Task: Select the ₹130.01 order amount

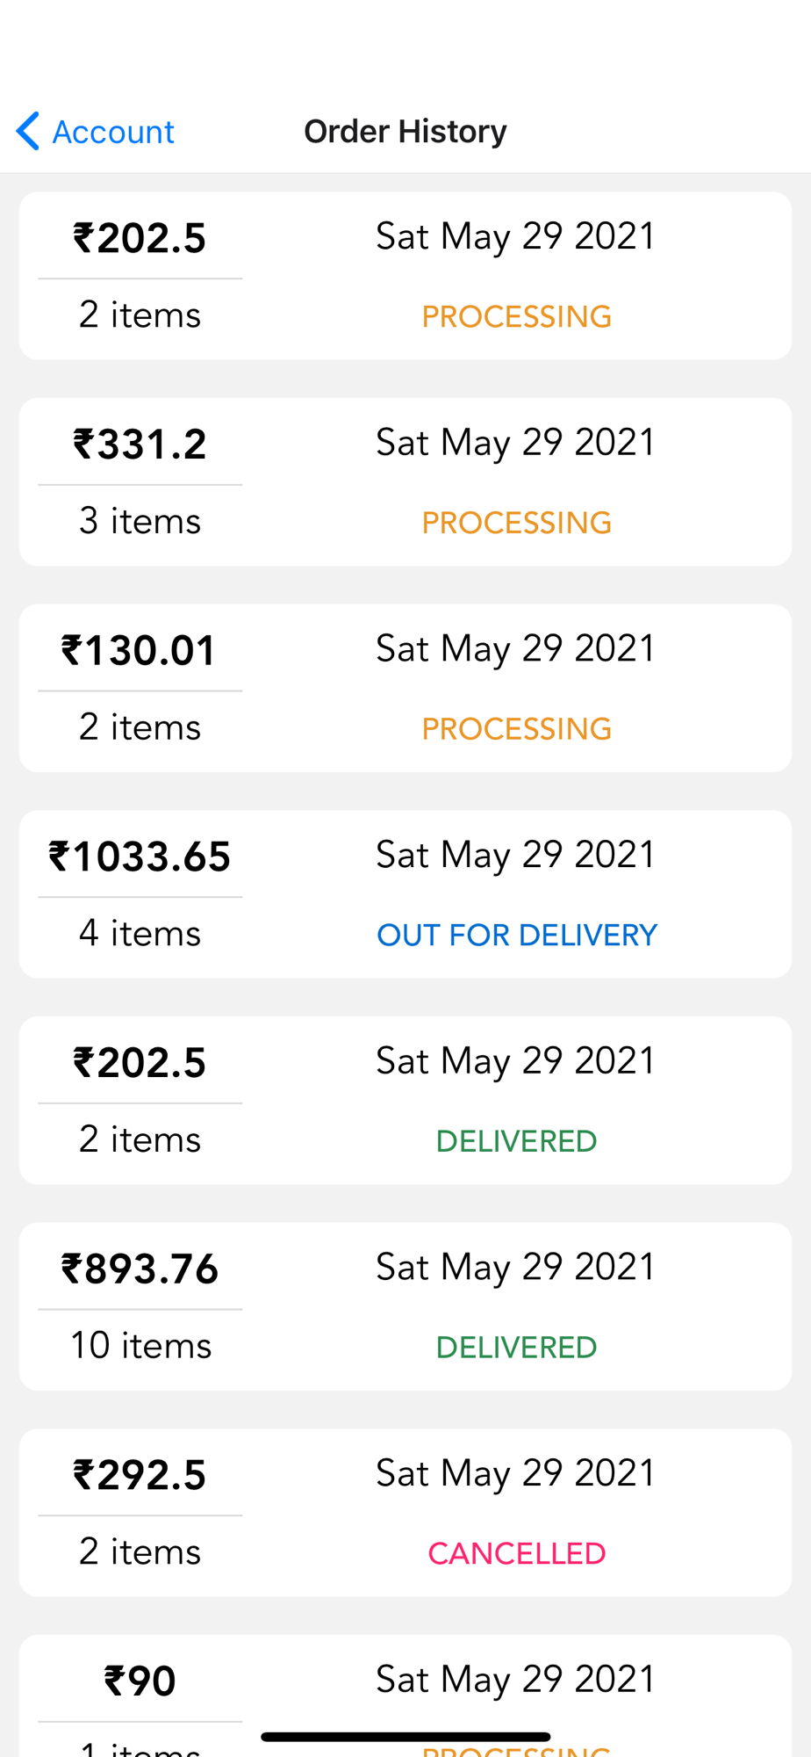Action: point(139,651)
